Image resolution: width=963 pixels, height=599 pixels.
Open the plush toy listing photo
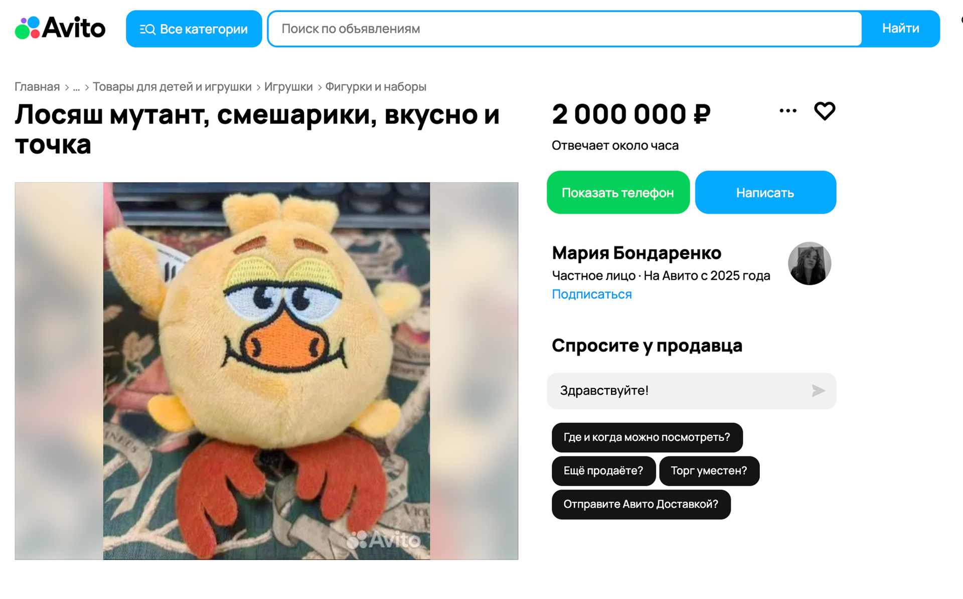tap(266, 371)
